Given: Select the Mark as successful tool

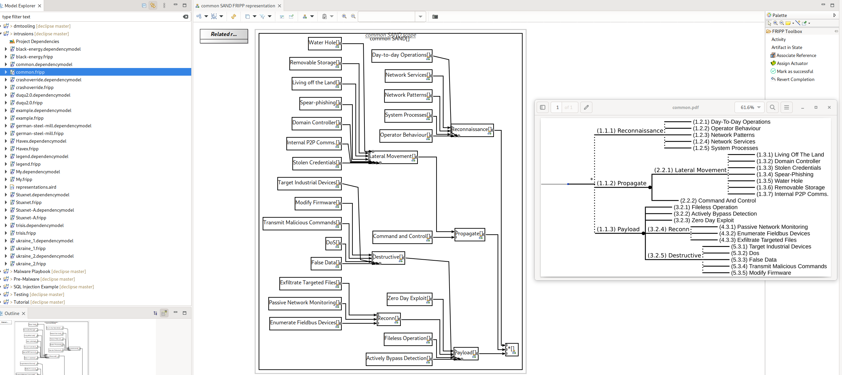Looking at the screenshot, I should pos(792,71).
